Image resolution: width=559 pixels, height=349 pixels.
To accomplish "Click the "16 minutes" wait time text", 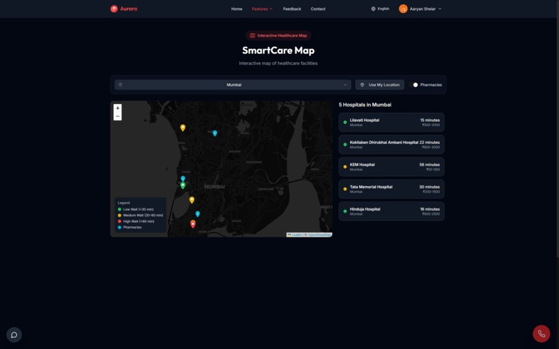I will 430,209.
